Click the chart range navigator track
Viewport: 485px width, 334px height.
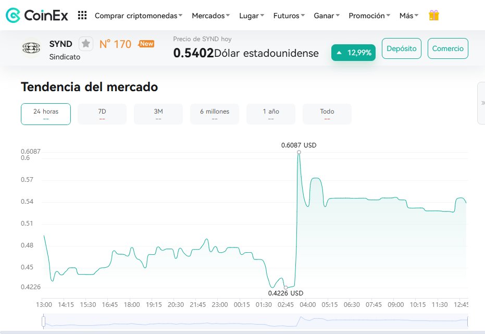pos(255,321)
